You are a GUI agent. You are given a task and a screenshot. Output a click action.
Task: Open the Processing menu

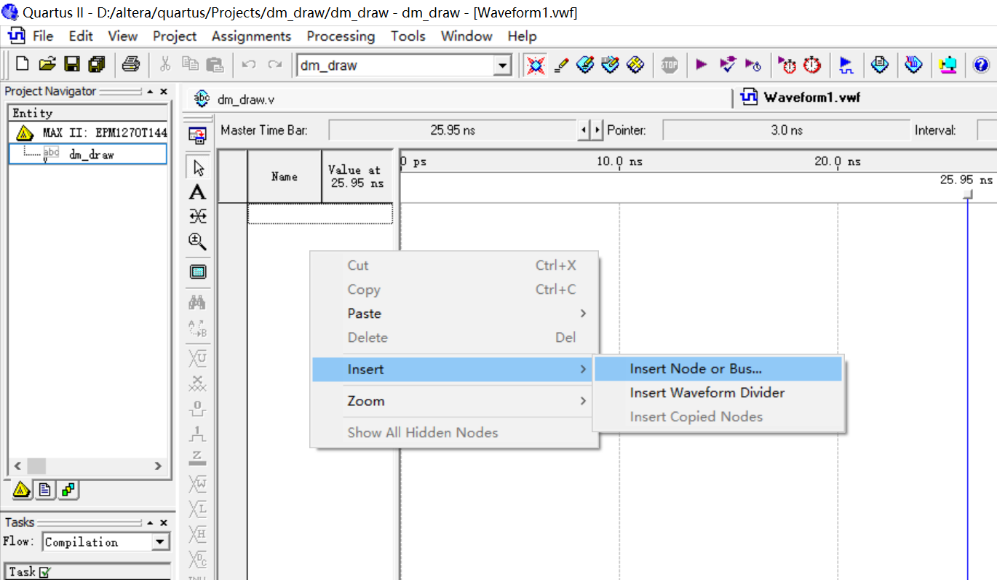[x=341, y=36]
